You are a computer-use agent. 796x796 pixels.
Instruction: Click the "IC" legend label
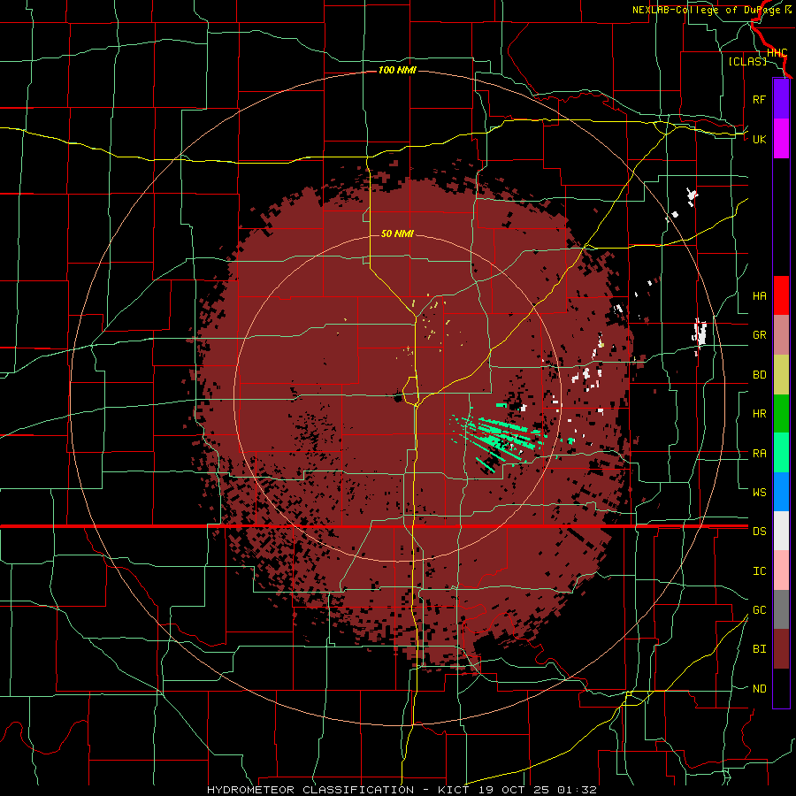[x=759, y=571]
